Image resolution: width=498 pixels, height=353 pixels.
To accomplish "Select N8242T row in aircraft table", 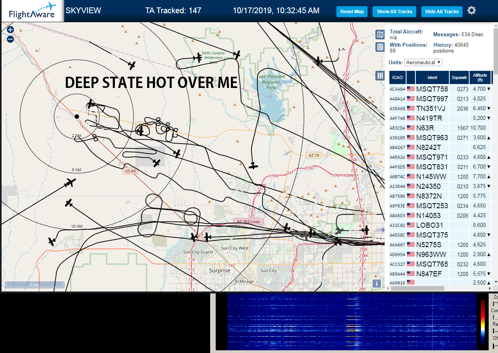I will tap(440, 147).
